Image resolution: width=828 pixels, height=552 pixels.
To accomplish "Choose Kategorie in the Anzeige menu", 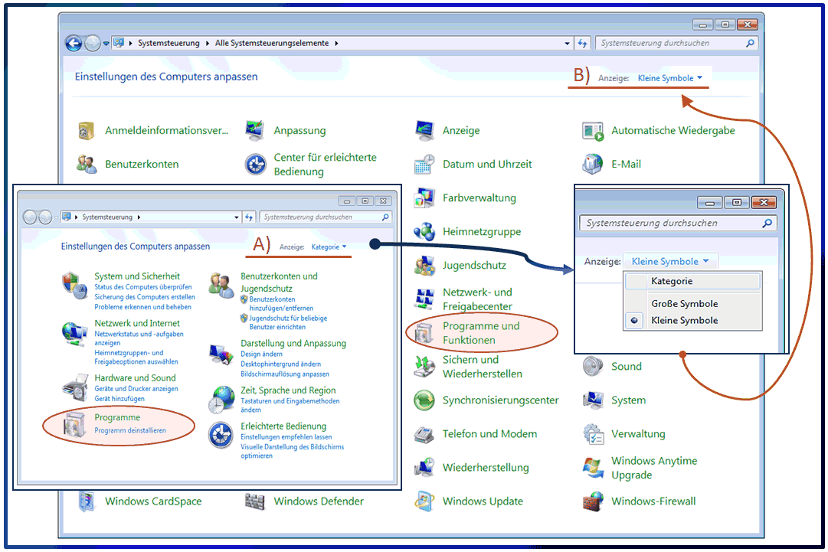I will [x=672, y=282].
